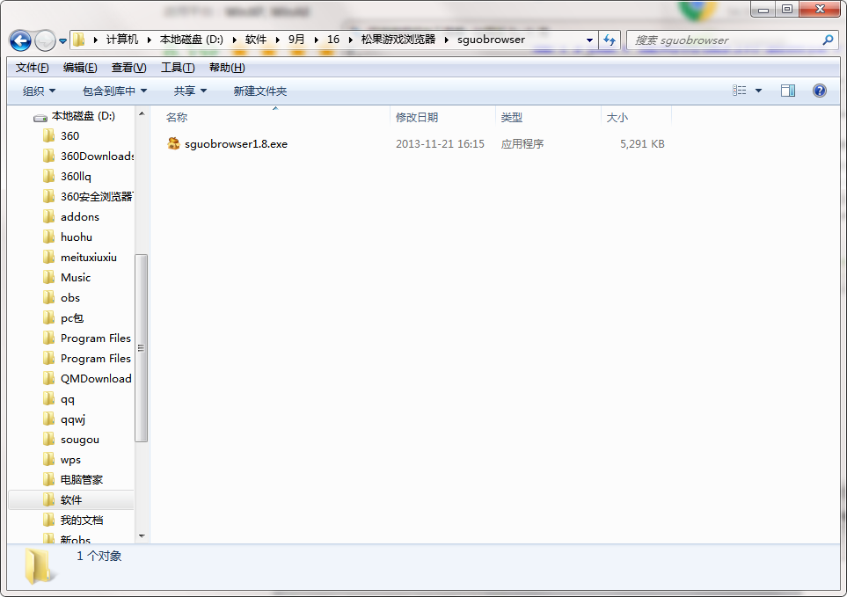The image size is (847, 597).
Task: Sort by the 类型 column header
Action: point(511,117)
